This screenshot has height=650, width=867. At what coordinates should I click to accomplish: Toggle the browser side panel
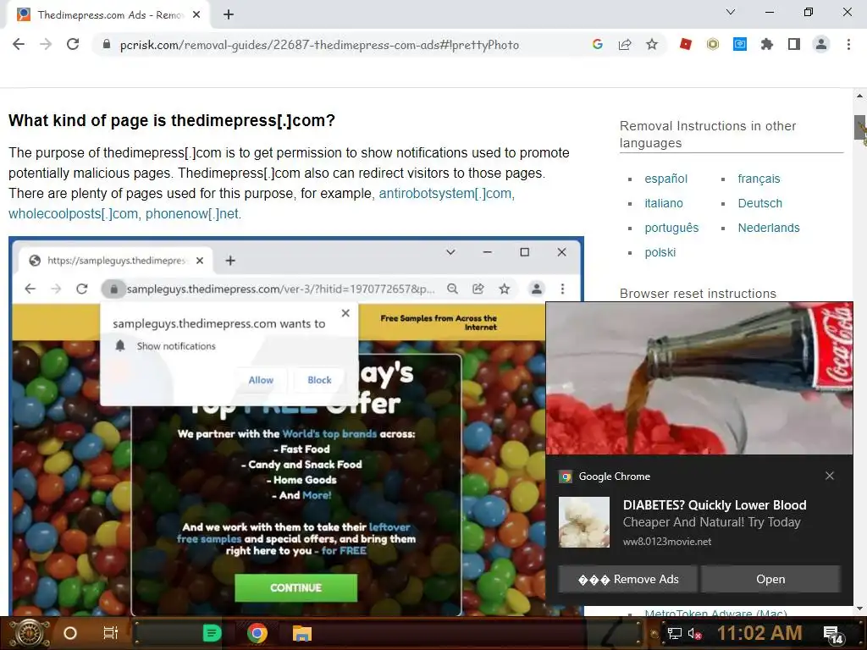pyautogui.click(x=794, y=44)
